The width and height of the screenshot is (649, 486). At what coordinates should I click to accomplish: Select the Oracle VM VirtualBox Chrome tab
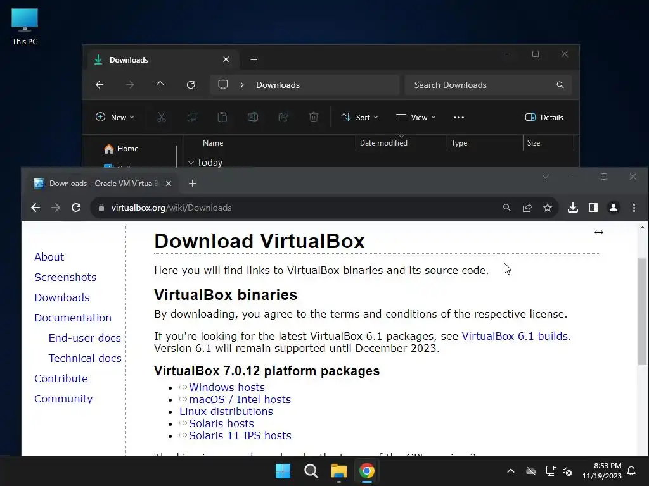103,184
